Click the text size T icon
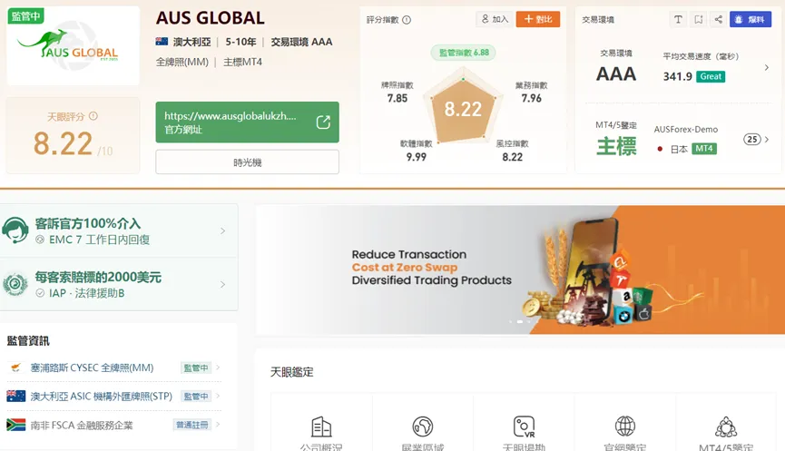The height and width of the screenshot is (451, 785). (x=678, y=20)
